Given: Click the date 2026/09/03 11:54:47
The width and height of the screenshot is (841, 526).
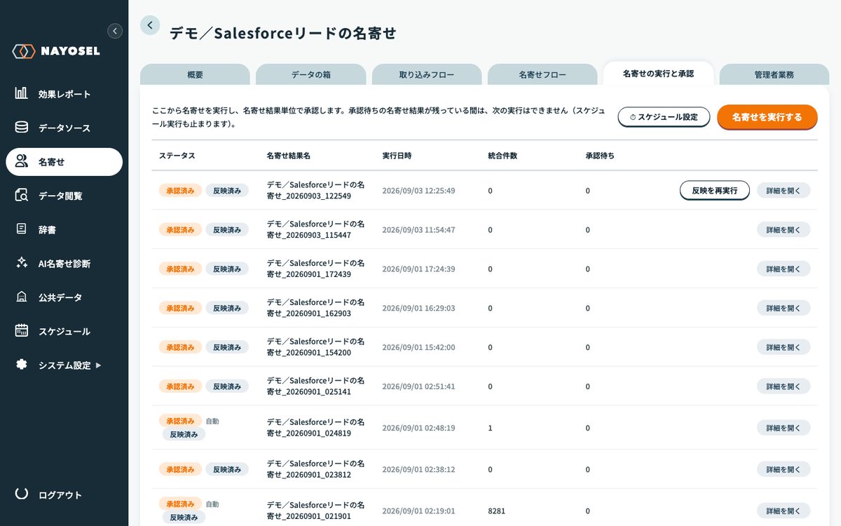Looking at the screenshot, I should click(x=418, y=230).
